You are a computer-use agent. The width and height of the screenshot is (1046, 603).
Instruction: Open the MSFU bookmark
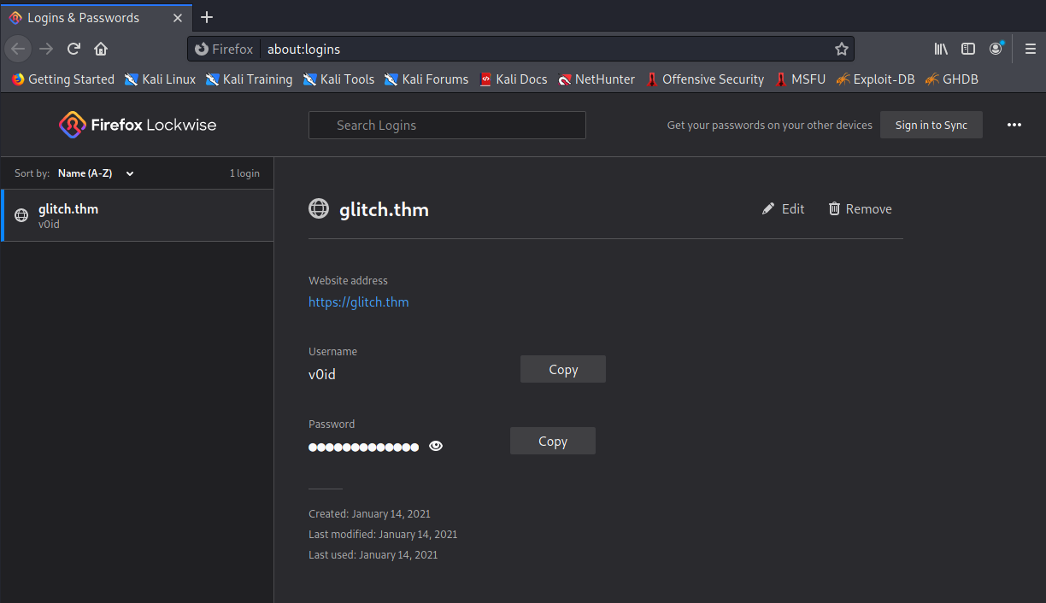(800, 79)
